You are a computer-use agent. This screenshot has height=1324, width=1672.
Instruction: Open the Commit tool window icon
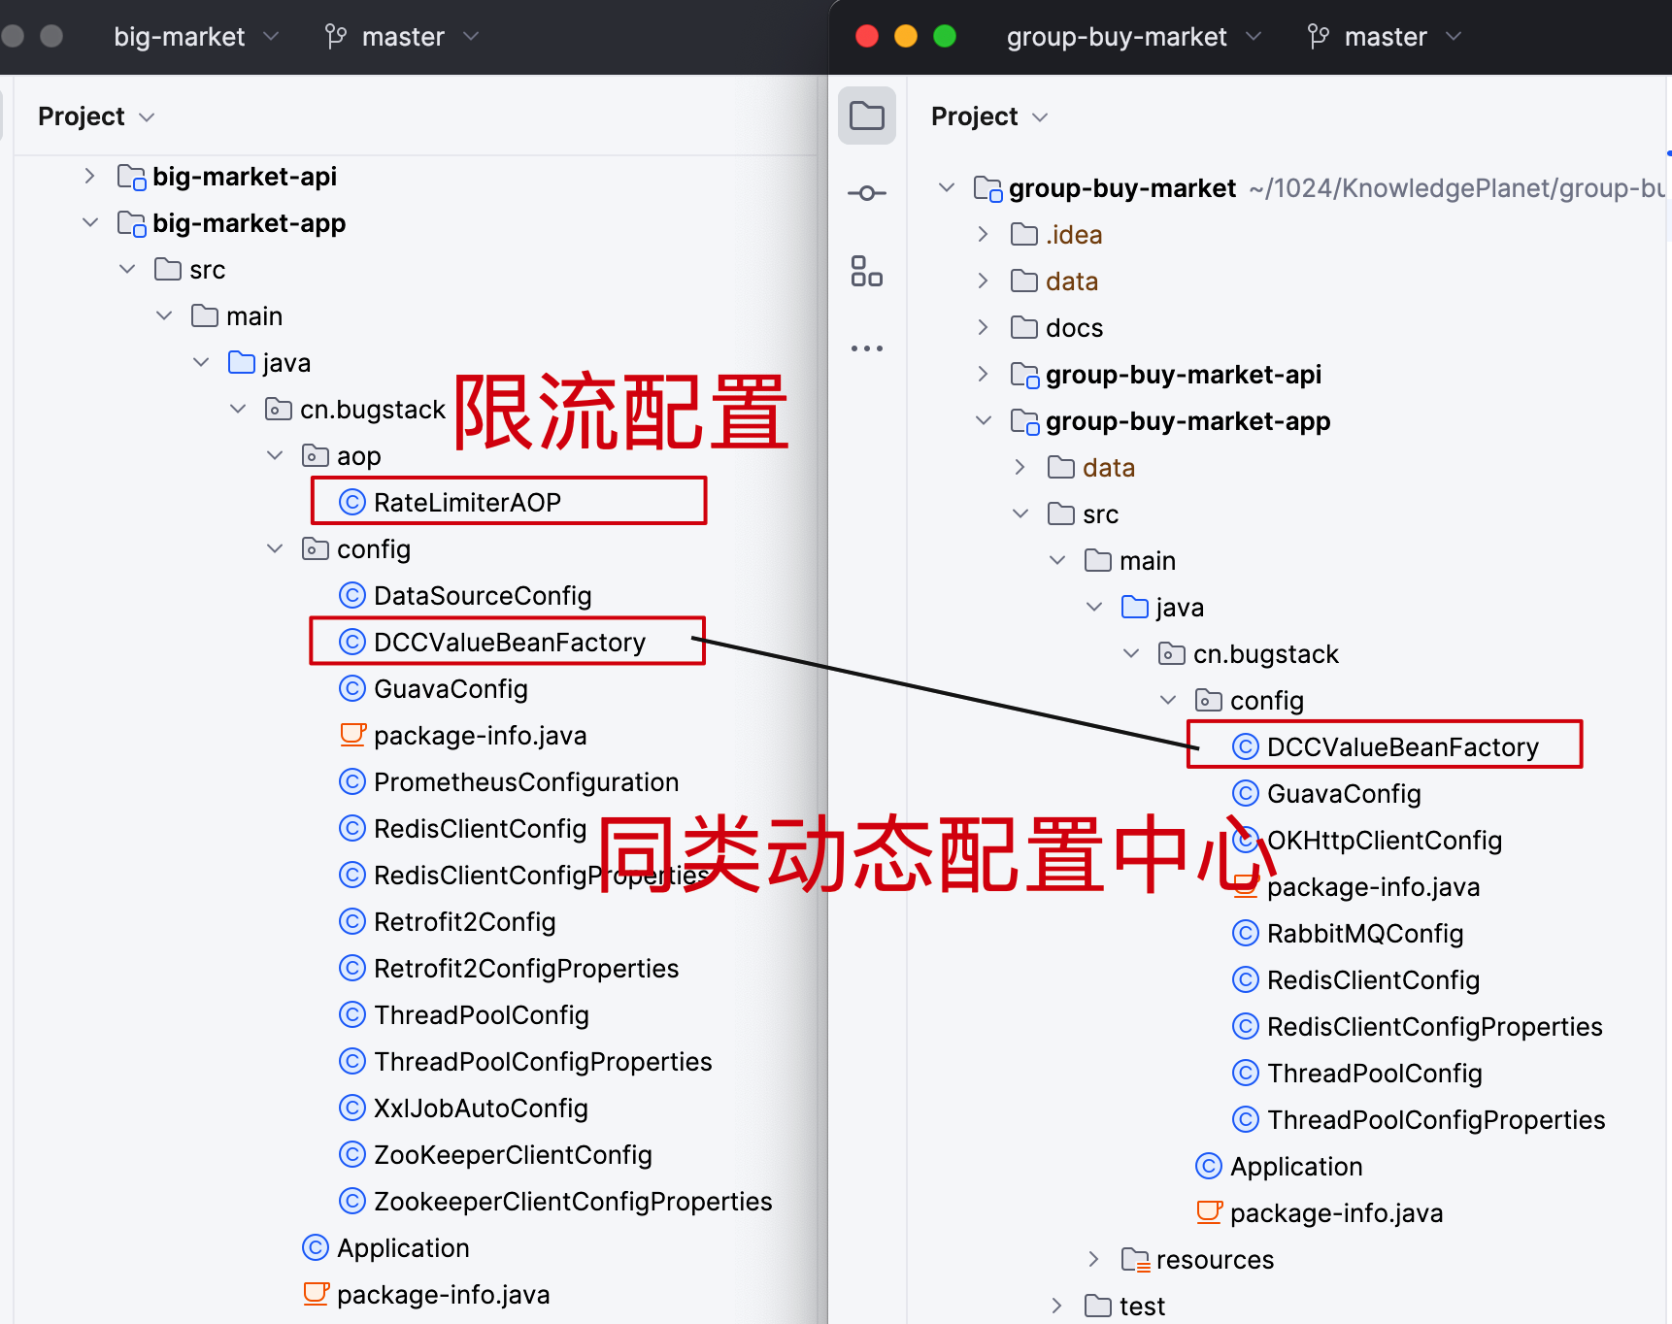tap(866, 193)
